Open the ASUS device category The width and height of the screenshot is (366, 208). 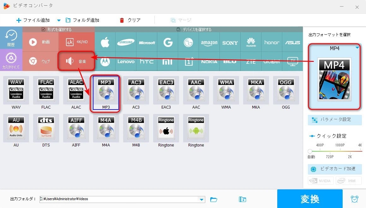coord(292,42)
